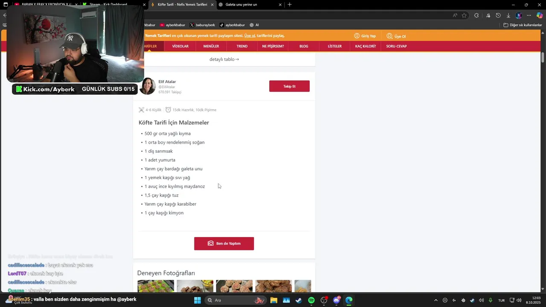This screenshot has height=307, width=546.
Task: Open the LİSTELER menu item
Action: coord(334,46)
